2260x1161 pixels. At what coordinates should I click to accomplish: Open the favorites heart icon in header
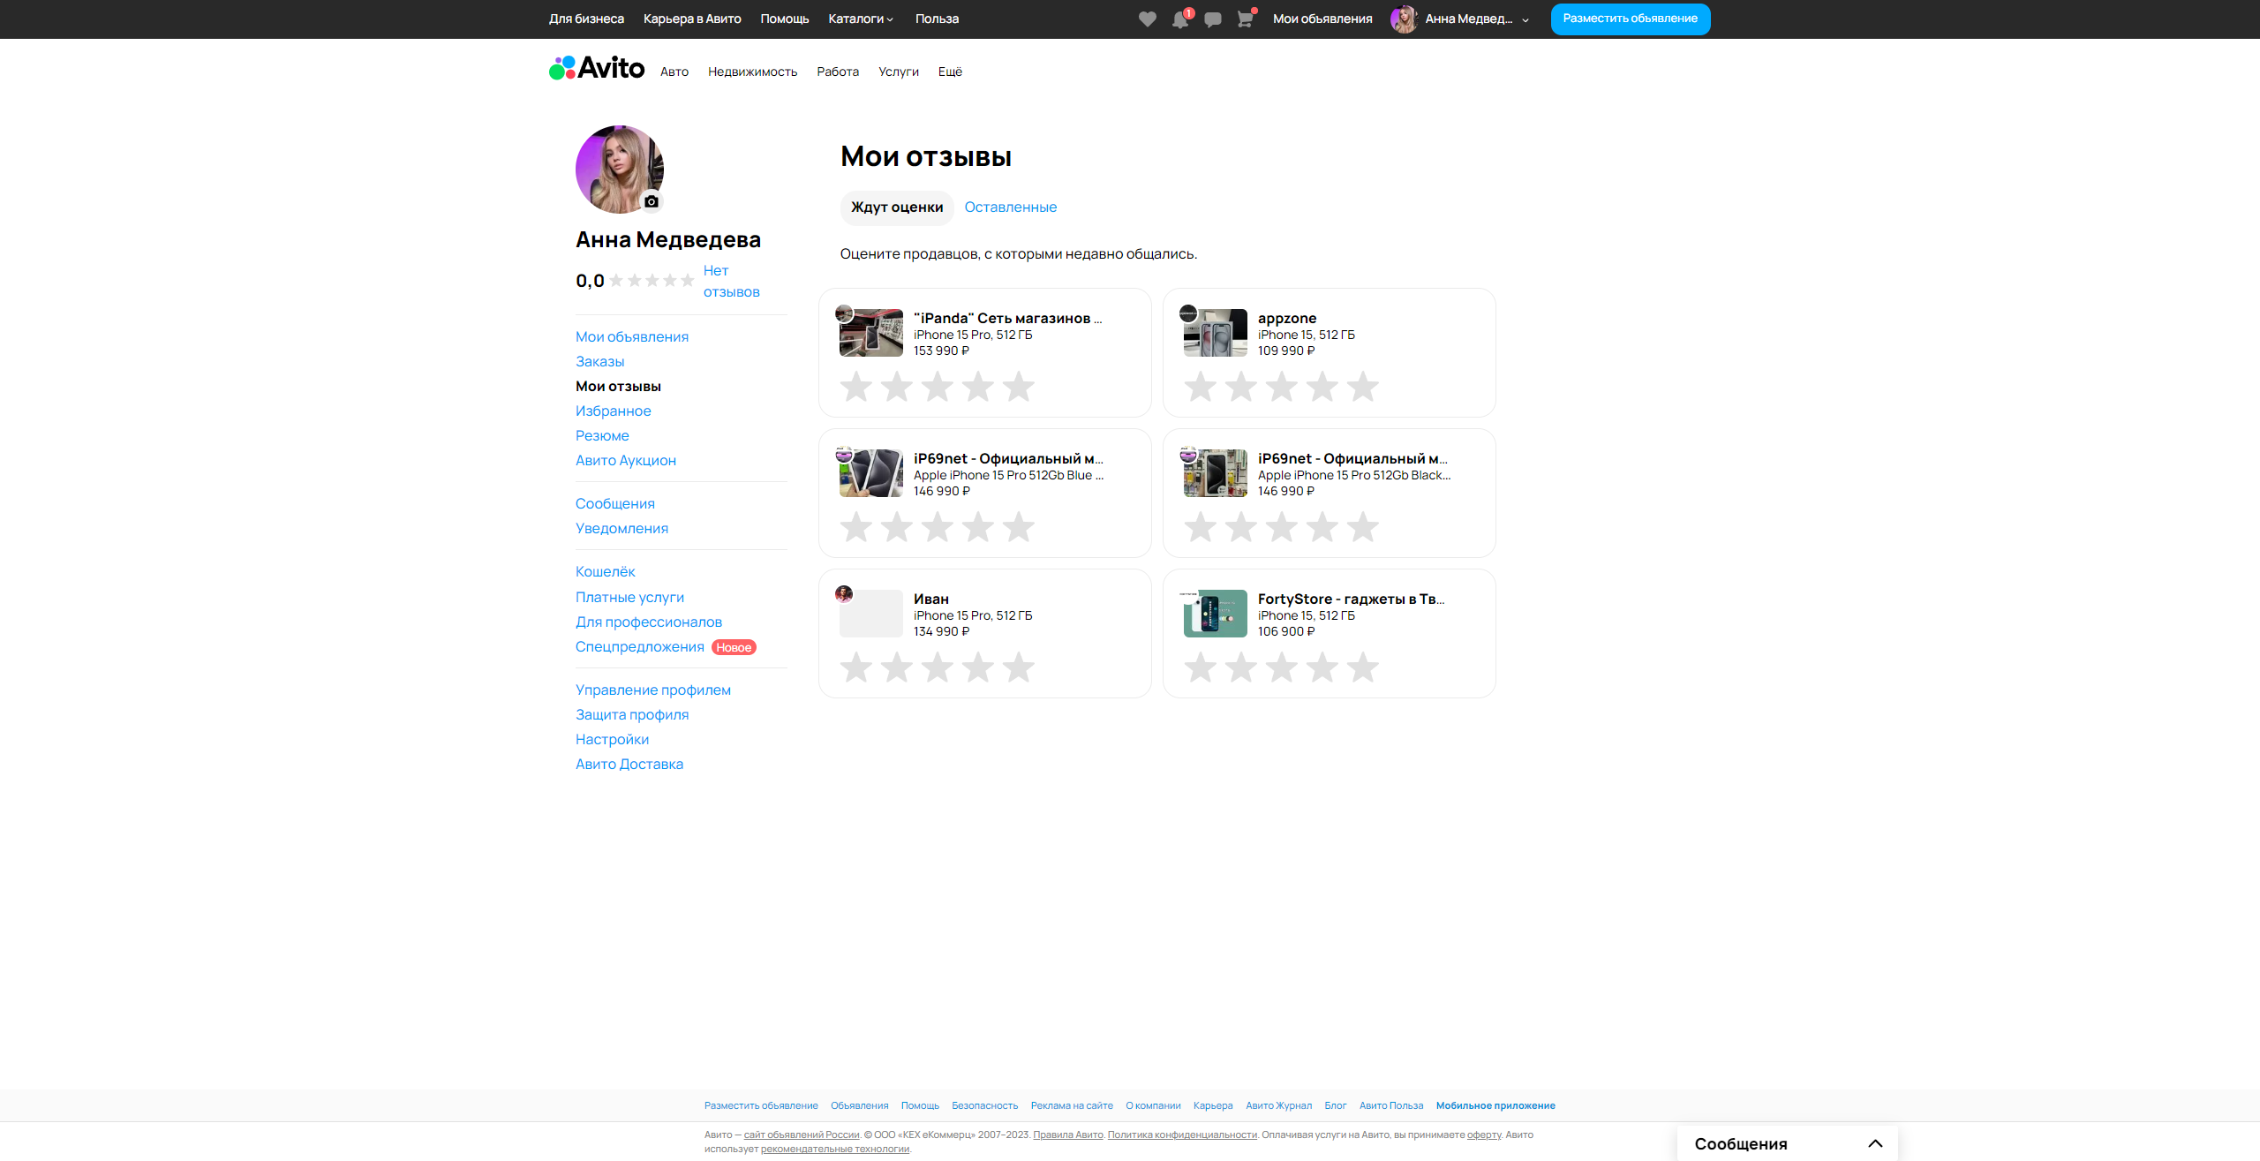tap(1147, 19)
